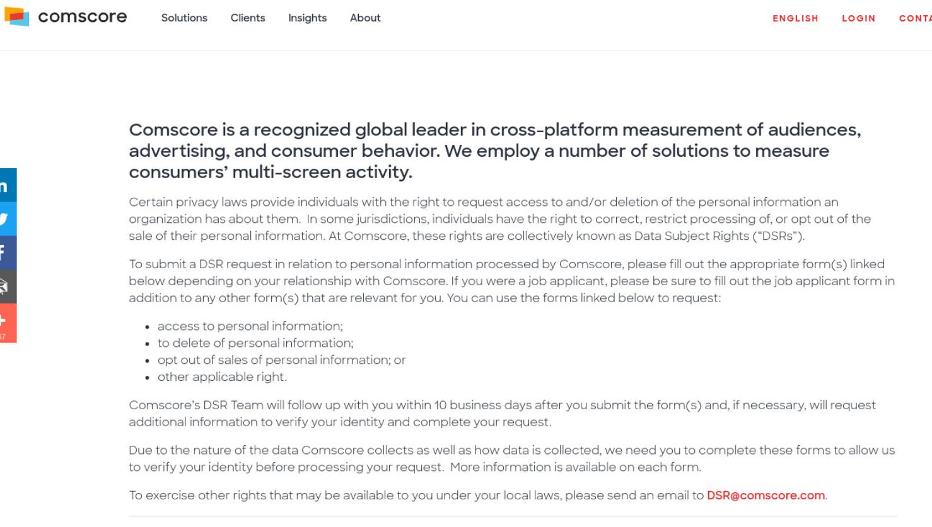Click bullet 'to delete of personal information;'
932x527 pixels.
tap(255, 343)
